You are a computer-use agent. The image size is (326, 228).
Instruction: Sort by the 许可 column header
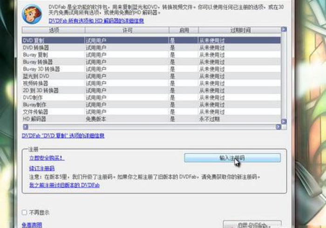click(126, 30)
